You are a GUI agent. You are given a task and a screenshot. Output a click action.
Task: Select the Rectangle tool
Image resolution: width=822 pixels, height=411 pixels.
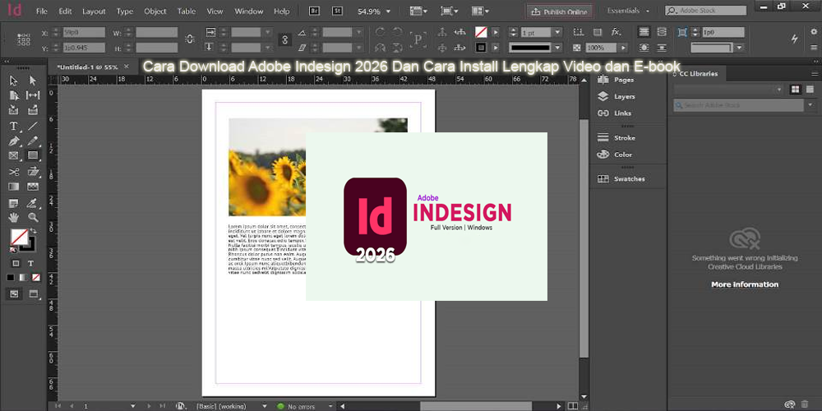33,155
